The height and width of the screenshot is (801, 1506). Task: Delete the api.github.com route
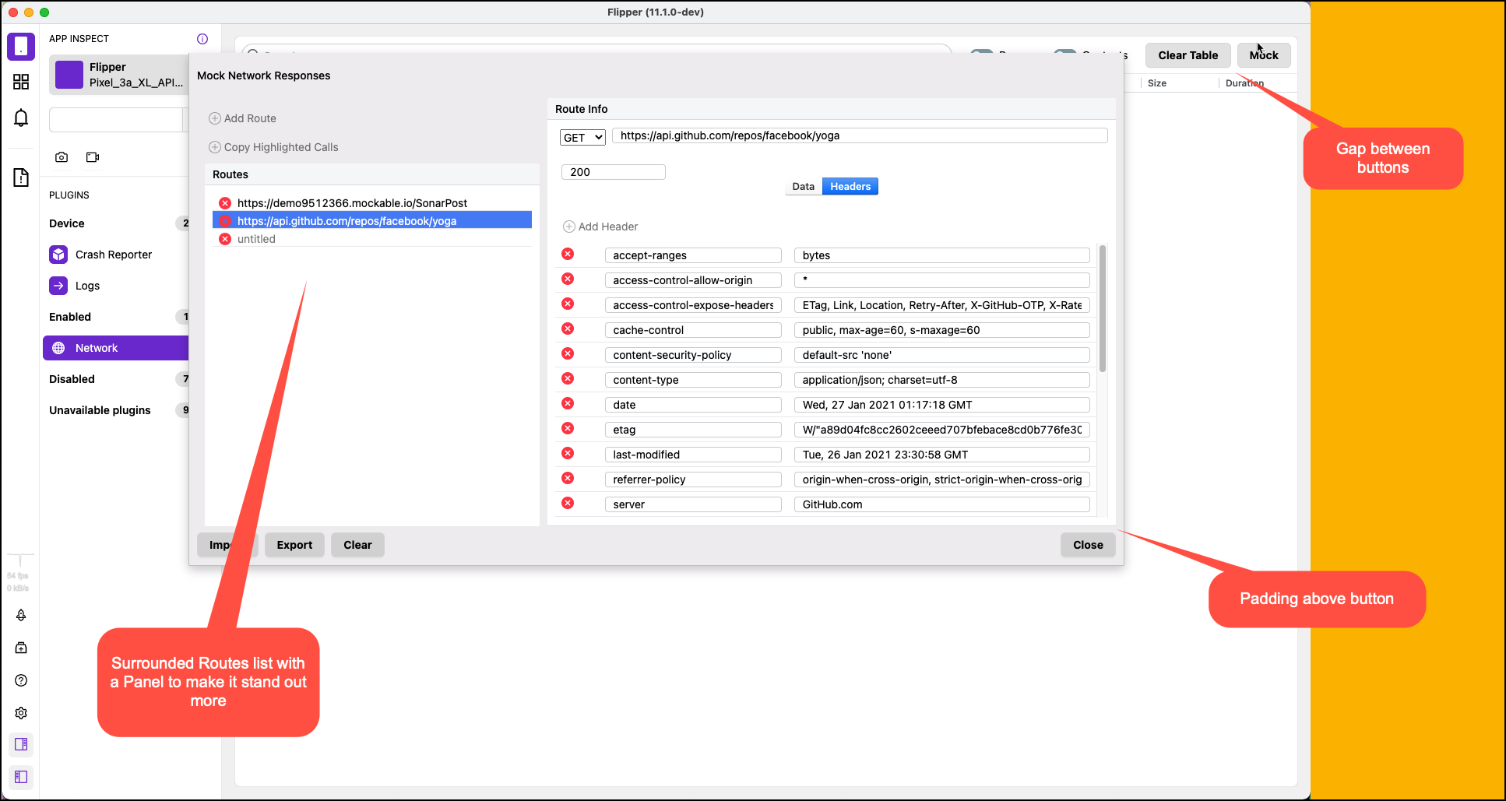pyautogui.click(x=225, y=221)
